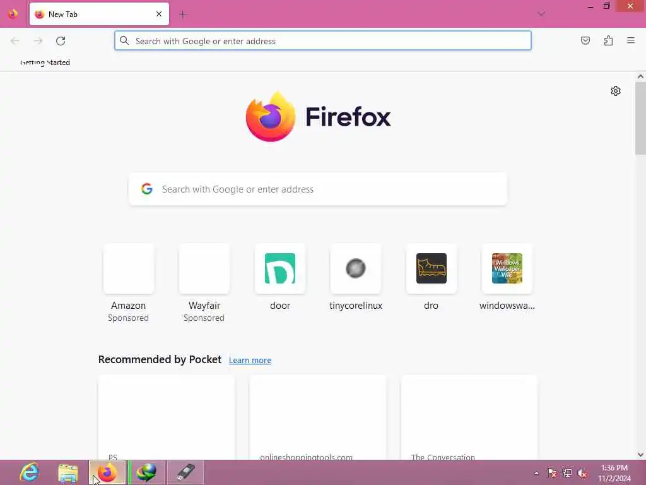Go back one page
646x485 pixels.
point(15,41)
